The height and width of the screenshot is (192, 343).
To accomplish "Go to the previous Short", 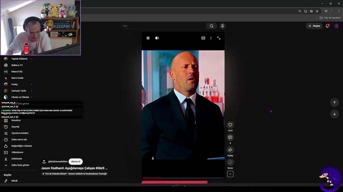I will click(x=334, y=102).
